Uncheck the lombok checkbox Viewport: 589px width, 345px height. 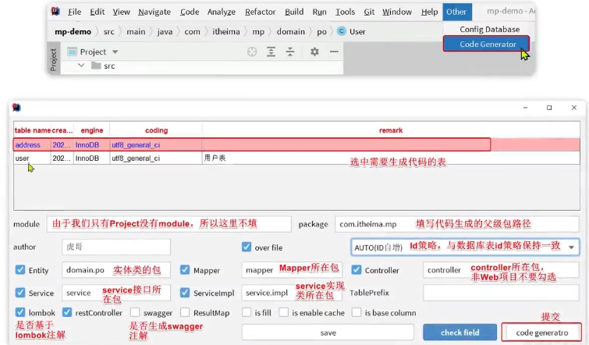[20, 313]
